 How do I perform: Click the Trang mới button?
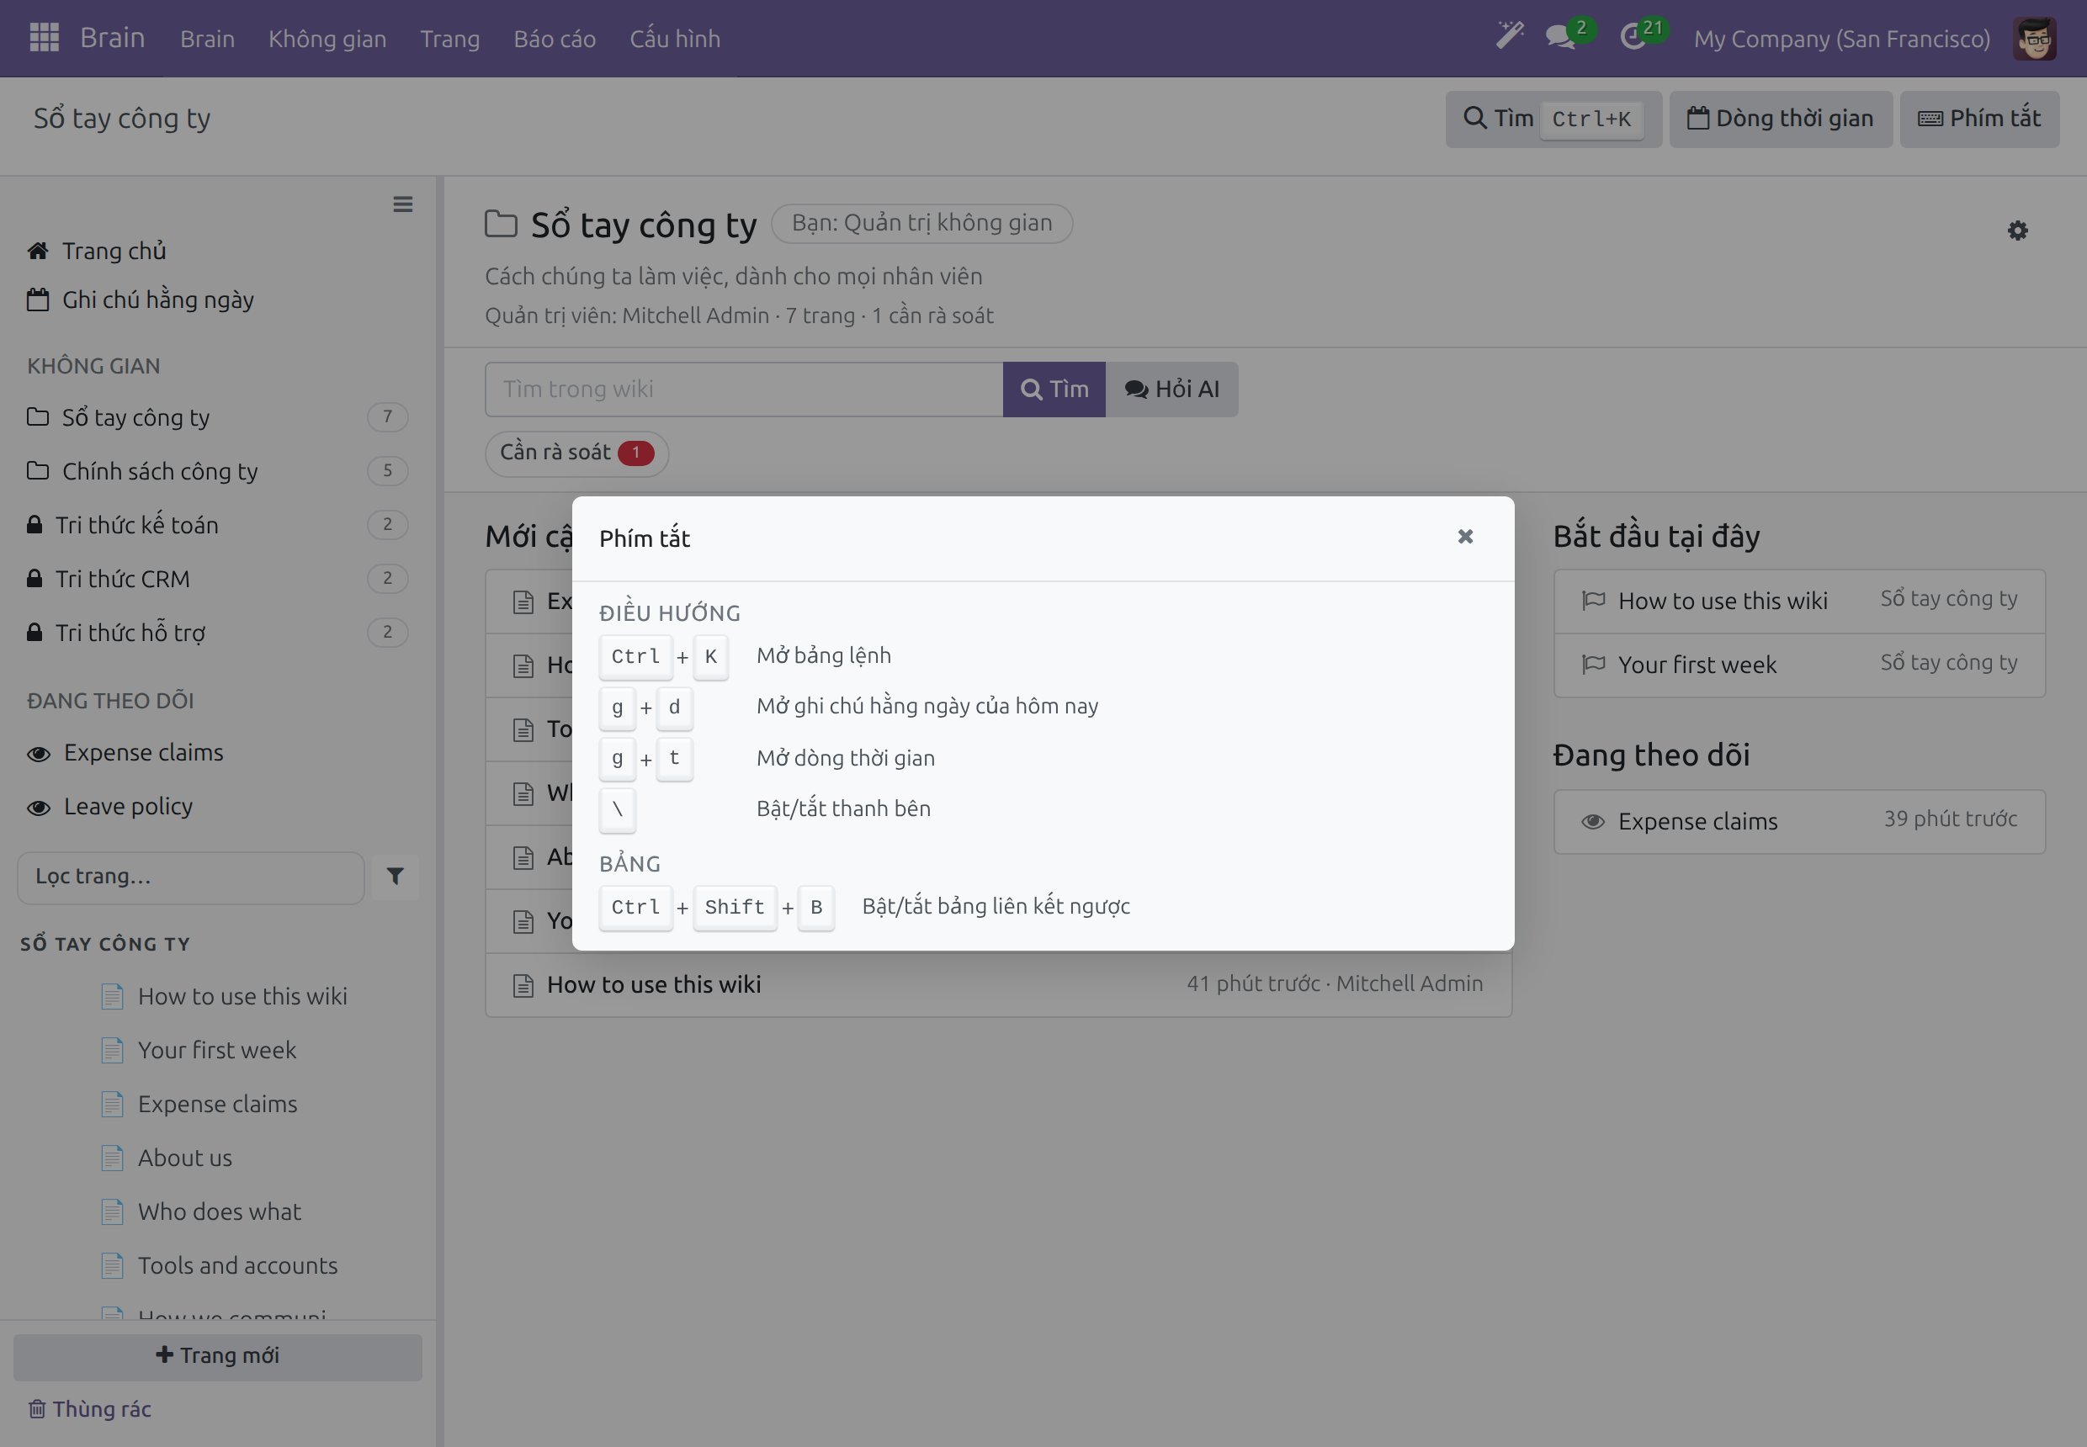coord(218,1356)
